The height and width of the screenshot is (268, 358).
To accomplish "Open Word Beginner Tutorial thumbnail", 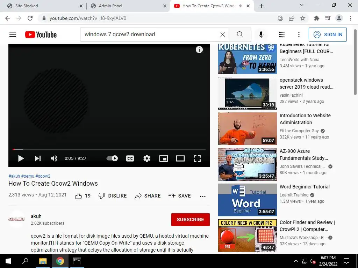I will (x=247, y=200).
